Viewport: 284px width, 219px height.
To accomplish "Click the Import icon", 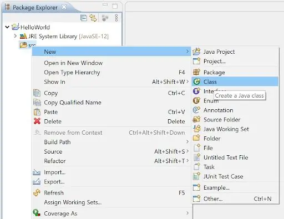I will click(x=37, y=172).
